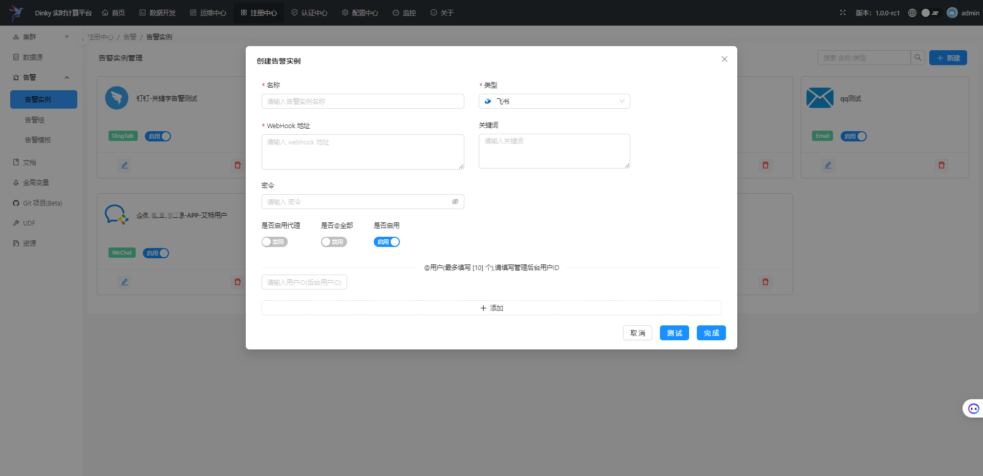Screen dimensions: 983x476
Task: Select 全局变量 in the sidebar
Action: pos(44,182)
